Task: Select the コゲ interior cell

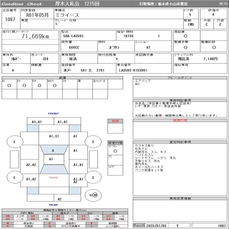Action: 115,170
